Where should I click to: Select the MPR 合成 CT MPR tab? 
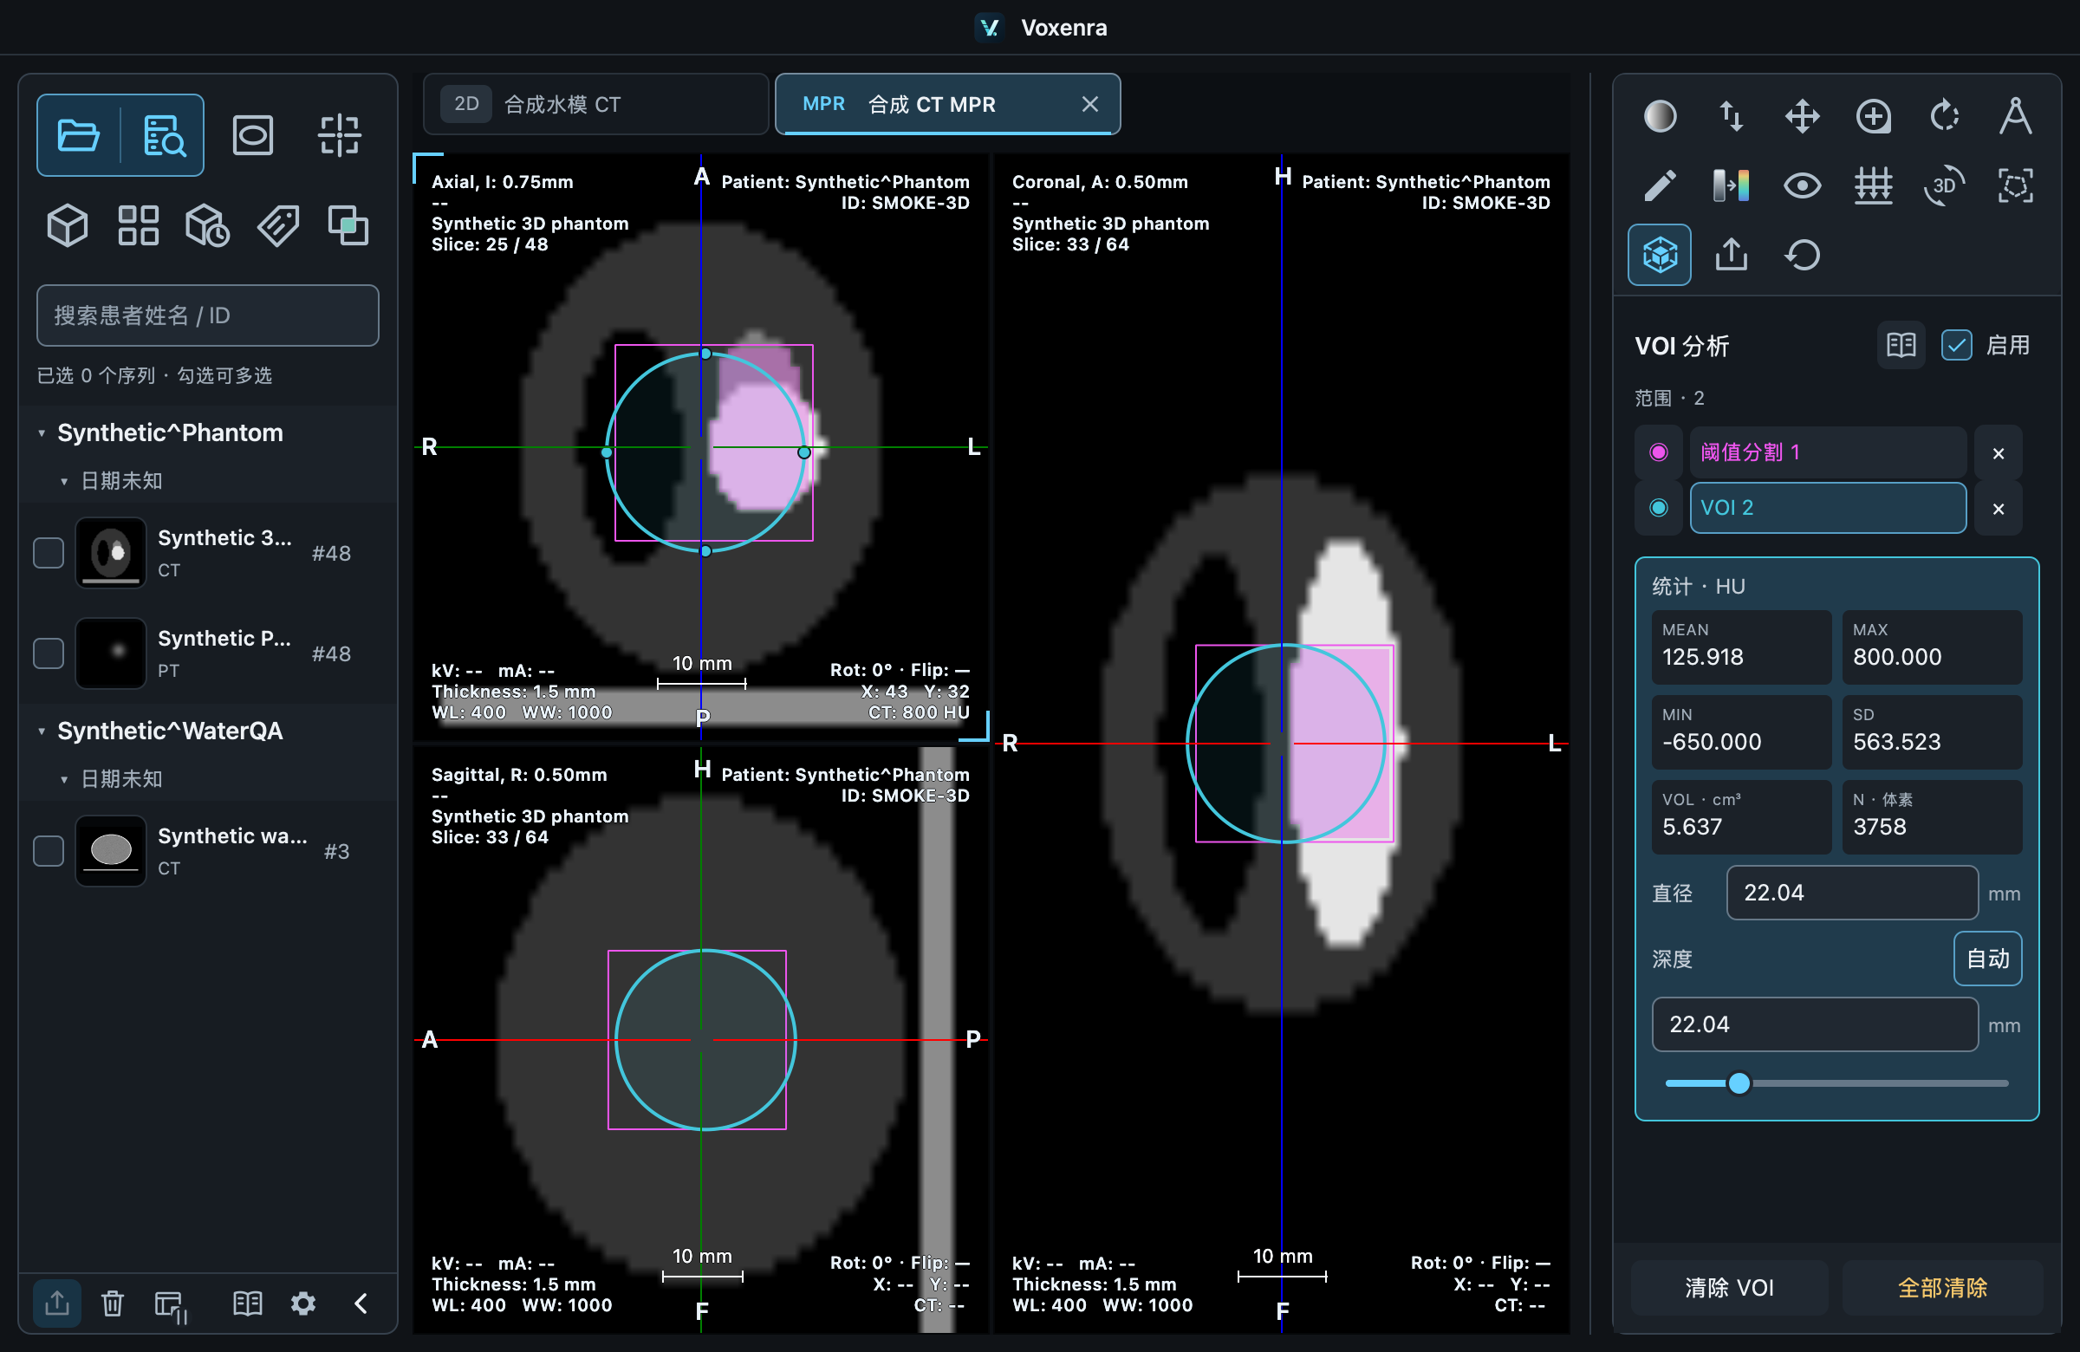pyautogui.click(x=947, y=104)
